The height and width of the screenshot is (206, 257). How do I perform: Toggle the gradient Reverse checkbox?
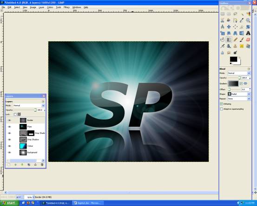tap(241, 83)
